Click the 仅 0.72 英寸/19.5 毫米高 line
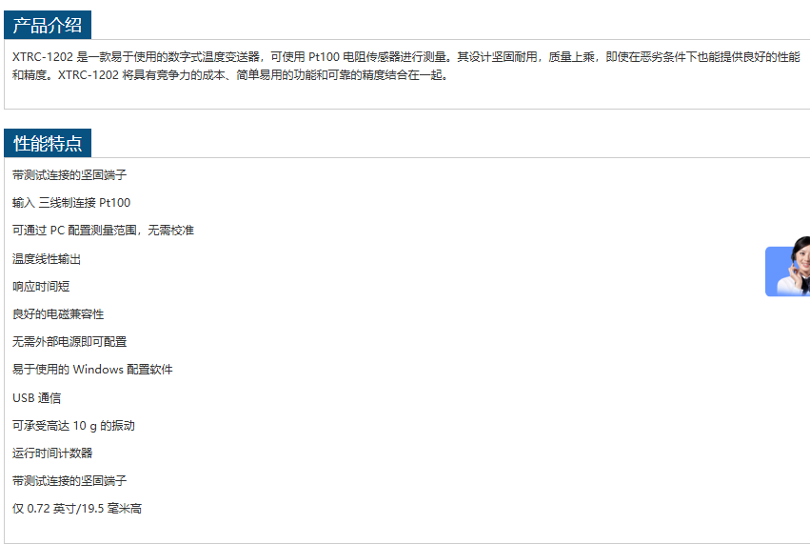Screen dimensions: 810x544 77,509
